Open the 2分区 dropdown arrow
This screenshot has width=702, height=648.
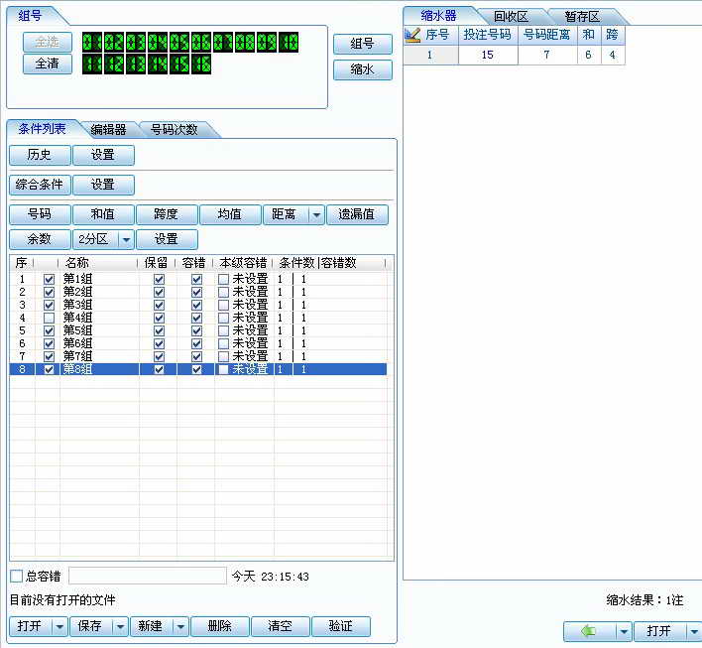[126, 239]
